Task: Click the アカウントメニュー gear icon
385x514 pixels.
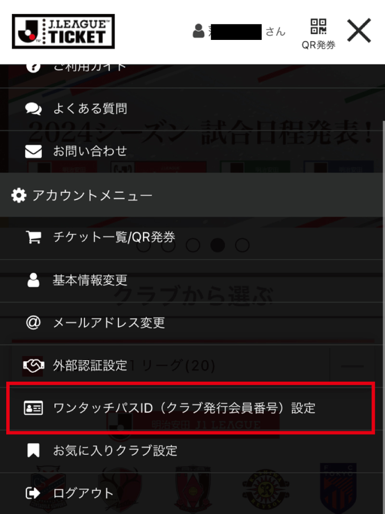Action: (19, 195)
